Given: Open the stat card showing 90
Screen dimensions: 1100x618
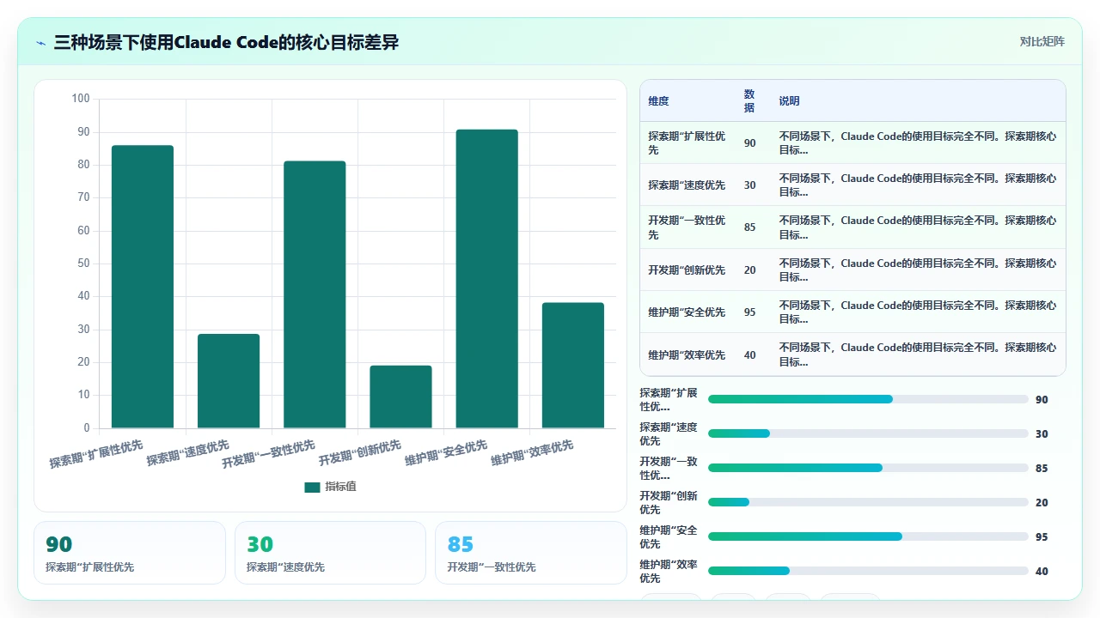Looking at the screenshot, I should (130, 553).
